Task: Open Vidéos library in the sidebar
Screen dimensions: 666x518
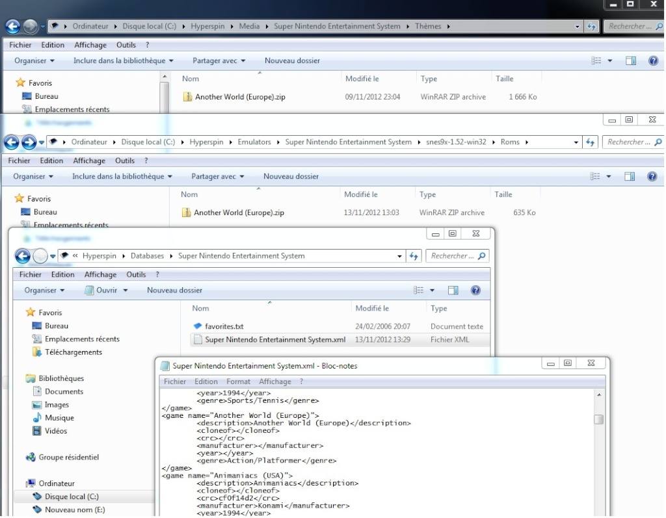Action: [56, 431]
